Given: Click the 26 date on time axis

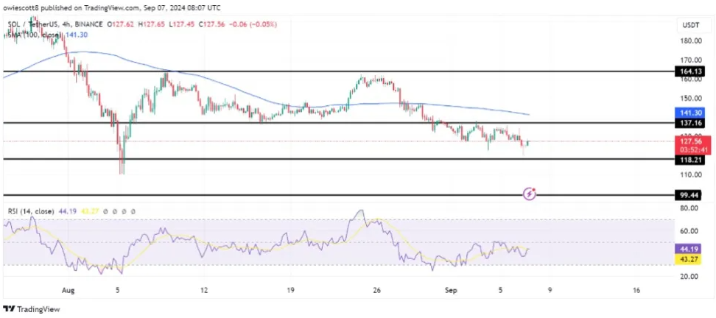Looking at the screenshot, I should coord(376,290).
